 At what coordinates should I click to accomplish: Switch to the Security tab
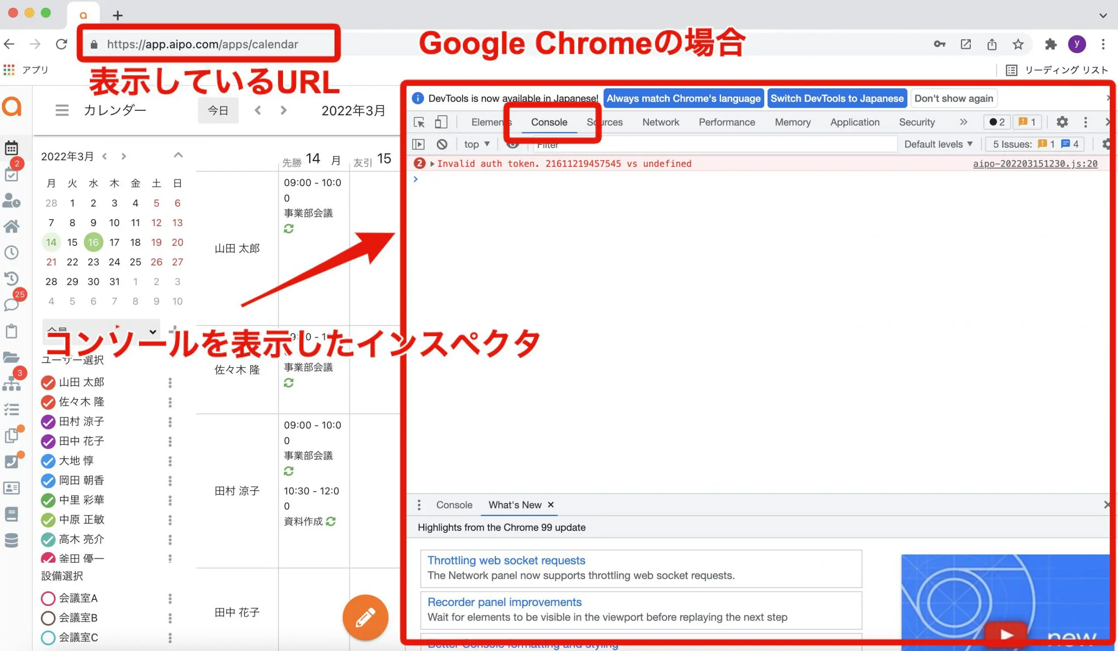917,122
